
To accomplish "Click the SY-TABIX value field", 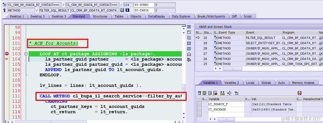I will (x=165, y=10).
